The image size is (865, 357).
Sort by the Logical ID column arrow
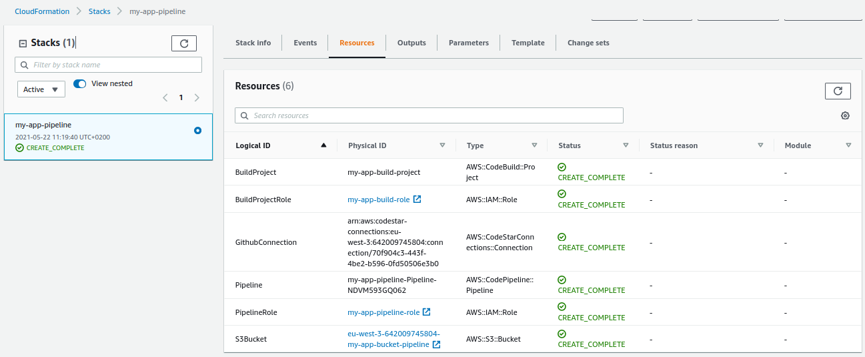323,145
